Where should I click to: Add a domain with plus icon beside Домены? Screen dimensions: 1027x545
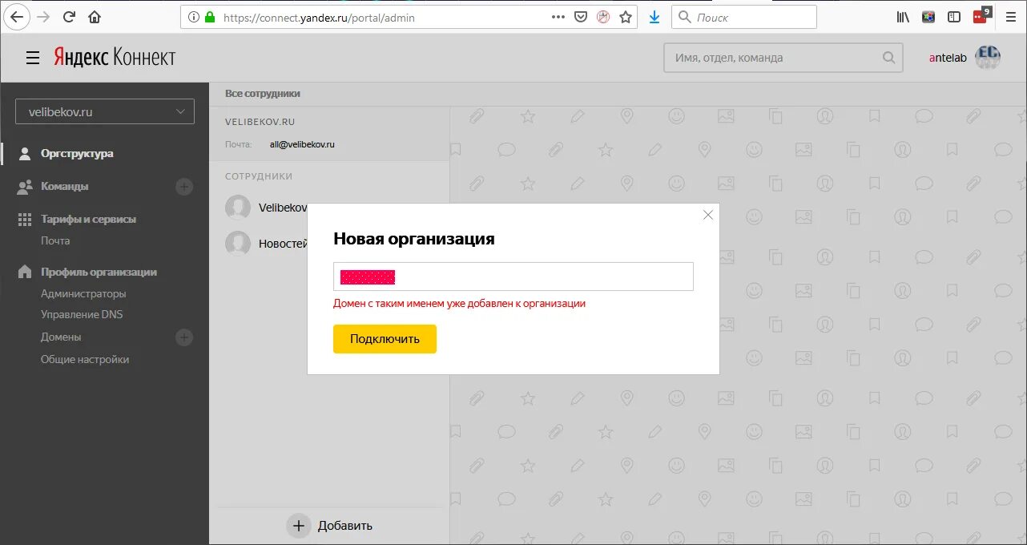(x=184, y=337)
